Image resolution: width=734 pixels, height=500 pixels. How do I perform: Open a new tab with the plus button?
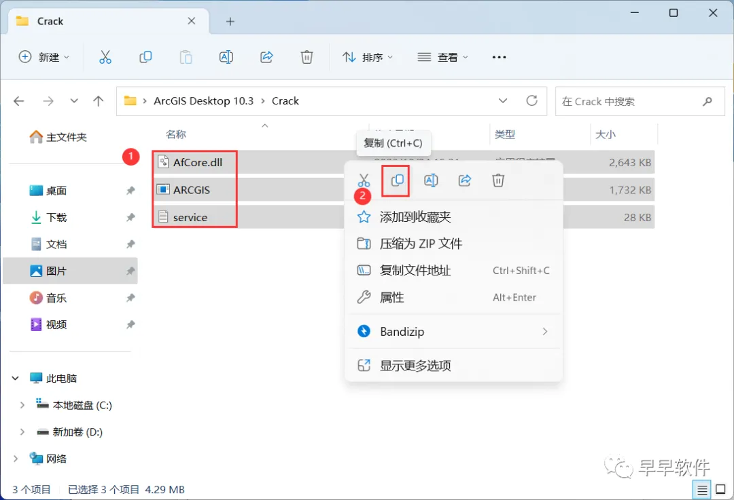coord(230,22)
